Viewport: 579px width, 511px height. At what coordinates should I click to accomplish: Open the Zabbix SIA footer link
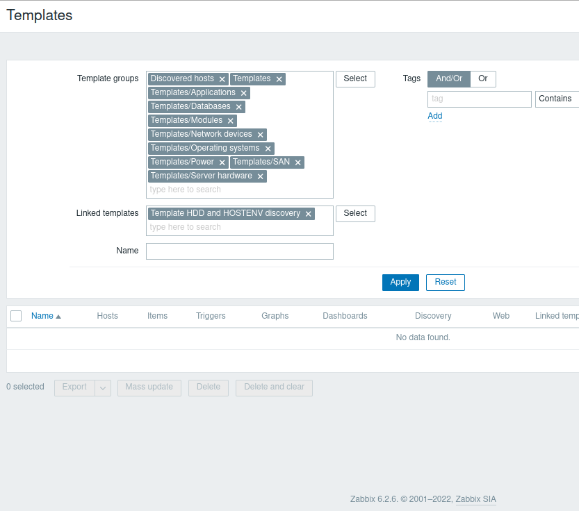click(476, 499)
